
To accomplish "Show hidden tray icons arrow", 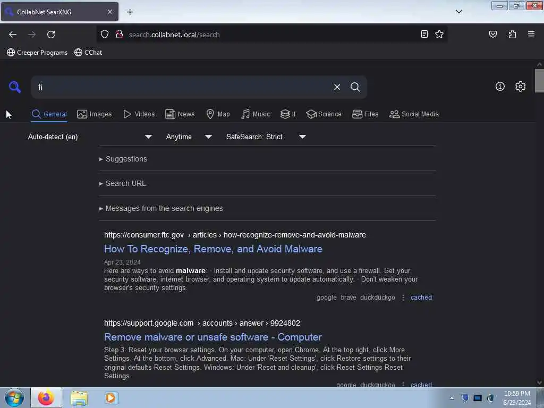I will pyautogui.click(x=452, y=398).
